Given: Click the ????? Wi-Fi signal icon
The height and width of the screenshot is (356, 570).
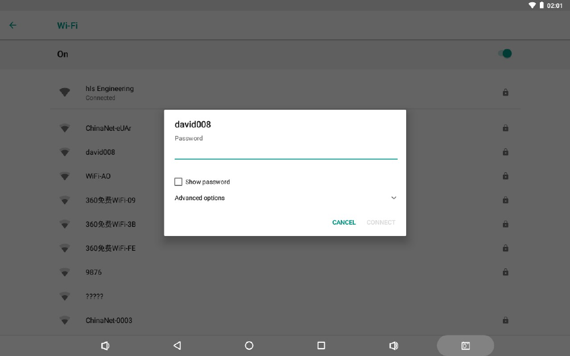Looking at the screenshot, I should [65, 296].
